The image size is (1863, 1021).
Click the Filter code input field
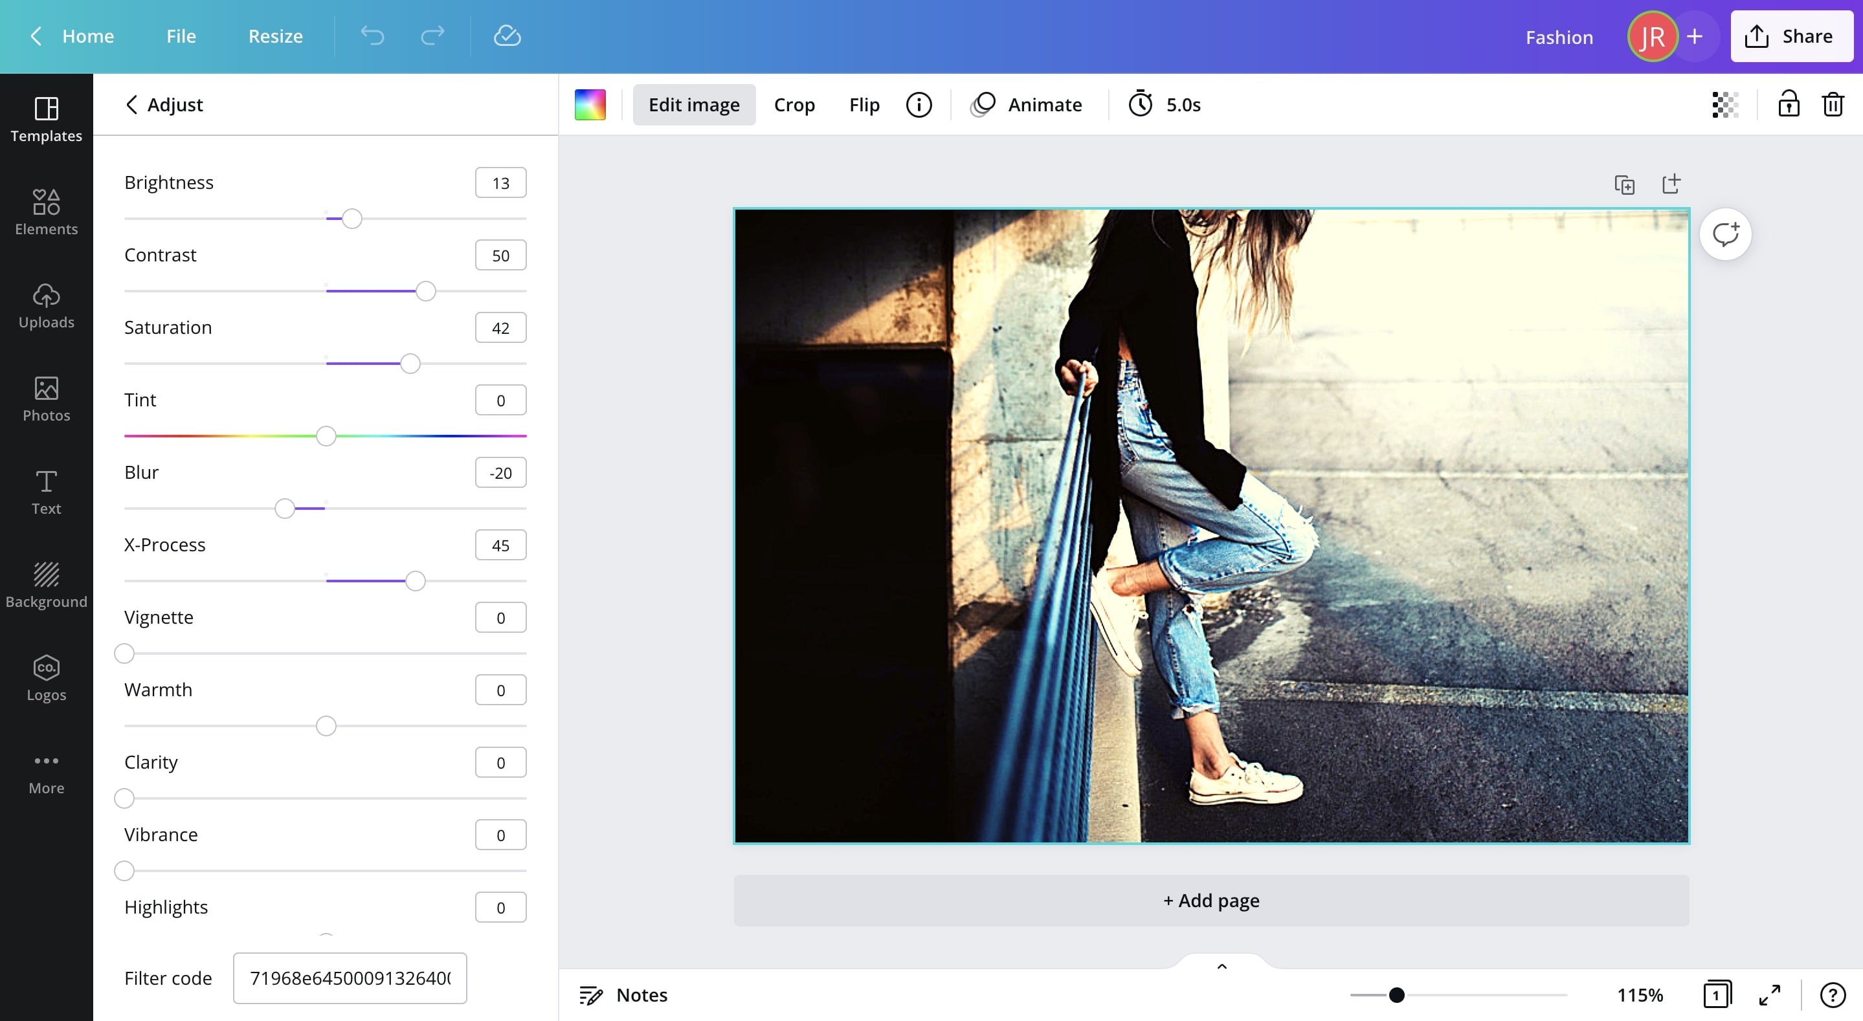pos(350,978)
